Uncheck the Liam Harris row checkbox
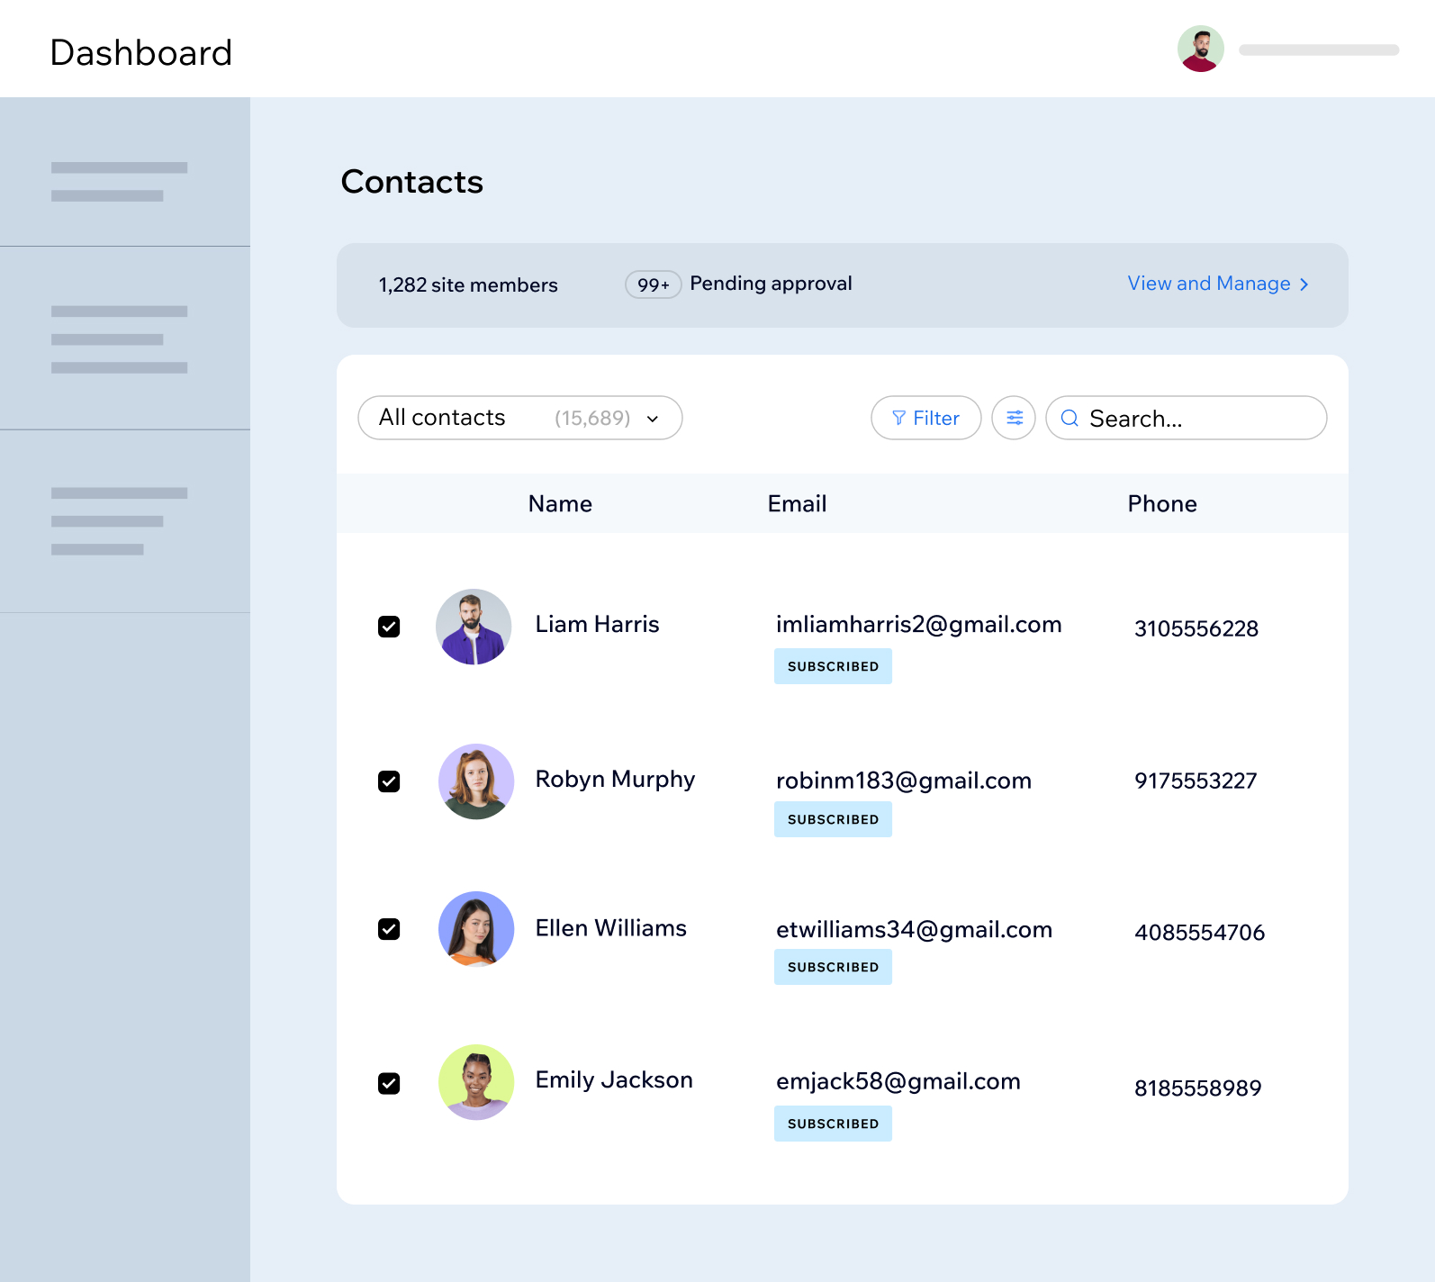 pyautogui.click(x=389, y=627)
